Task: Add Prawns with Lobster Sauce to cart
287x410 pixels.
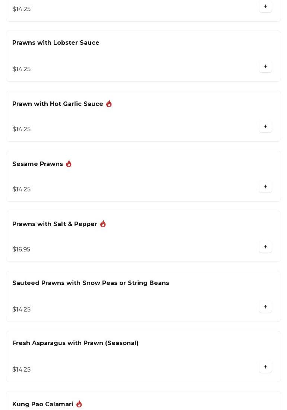Action: tap(265, 66)
